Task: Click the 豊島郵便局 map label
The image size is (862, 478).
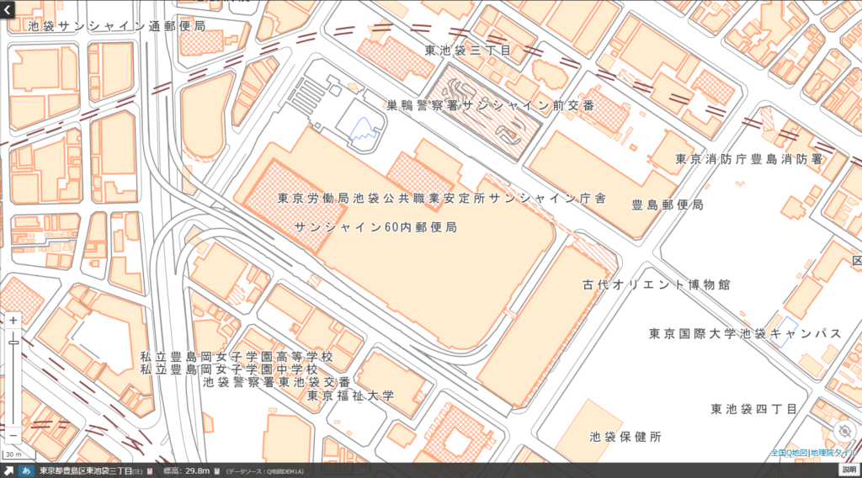Action: [668, 204]
